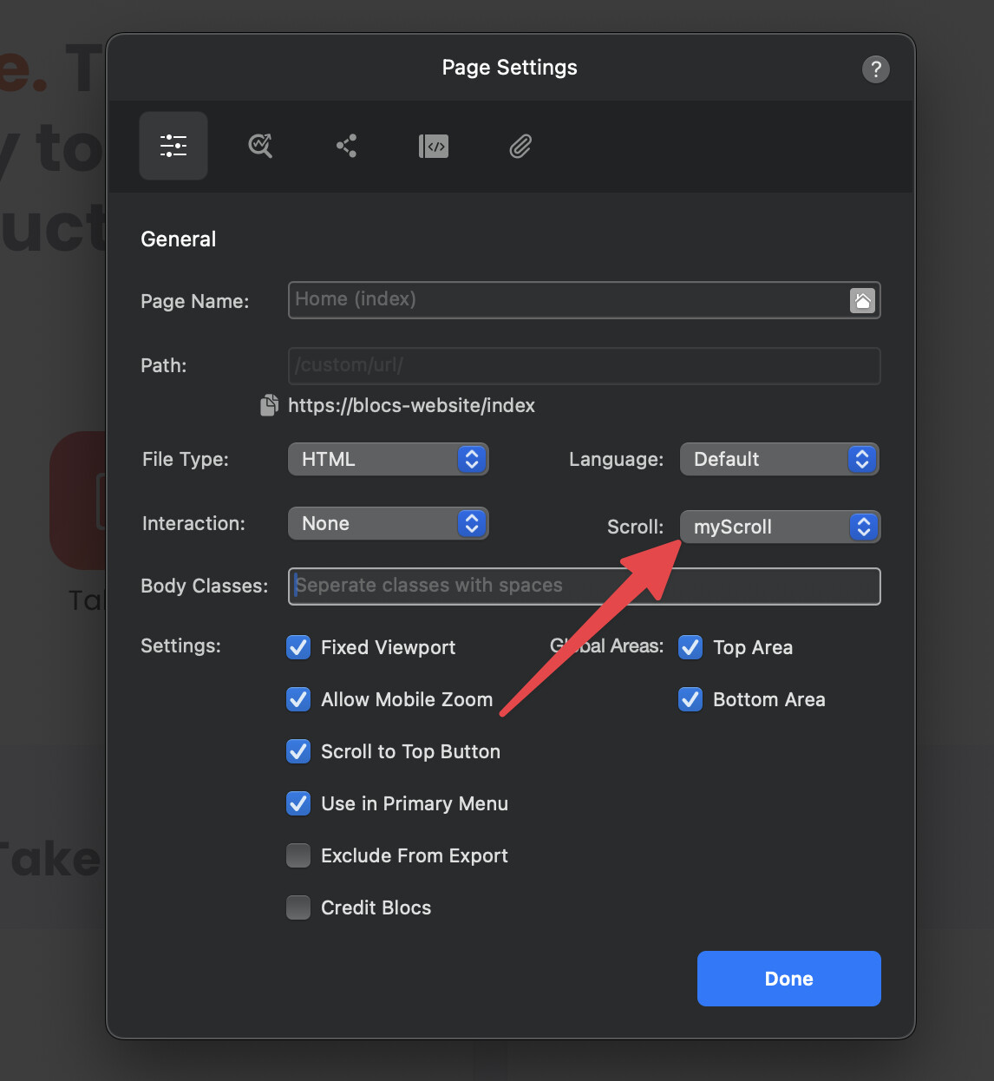The image size is (994, 1081).
Task: Uncheck the Fixed Viewport checkbox
Action: [298, 647]
